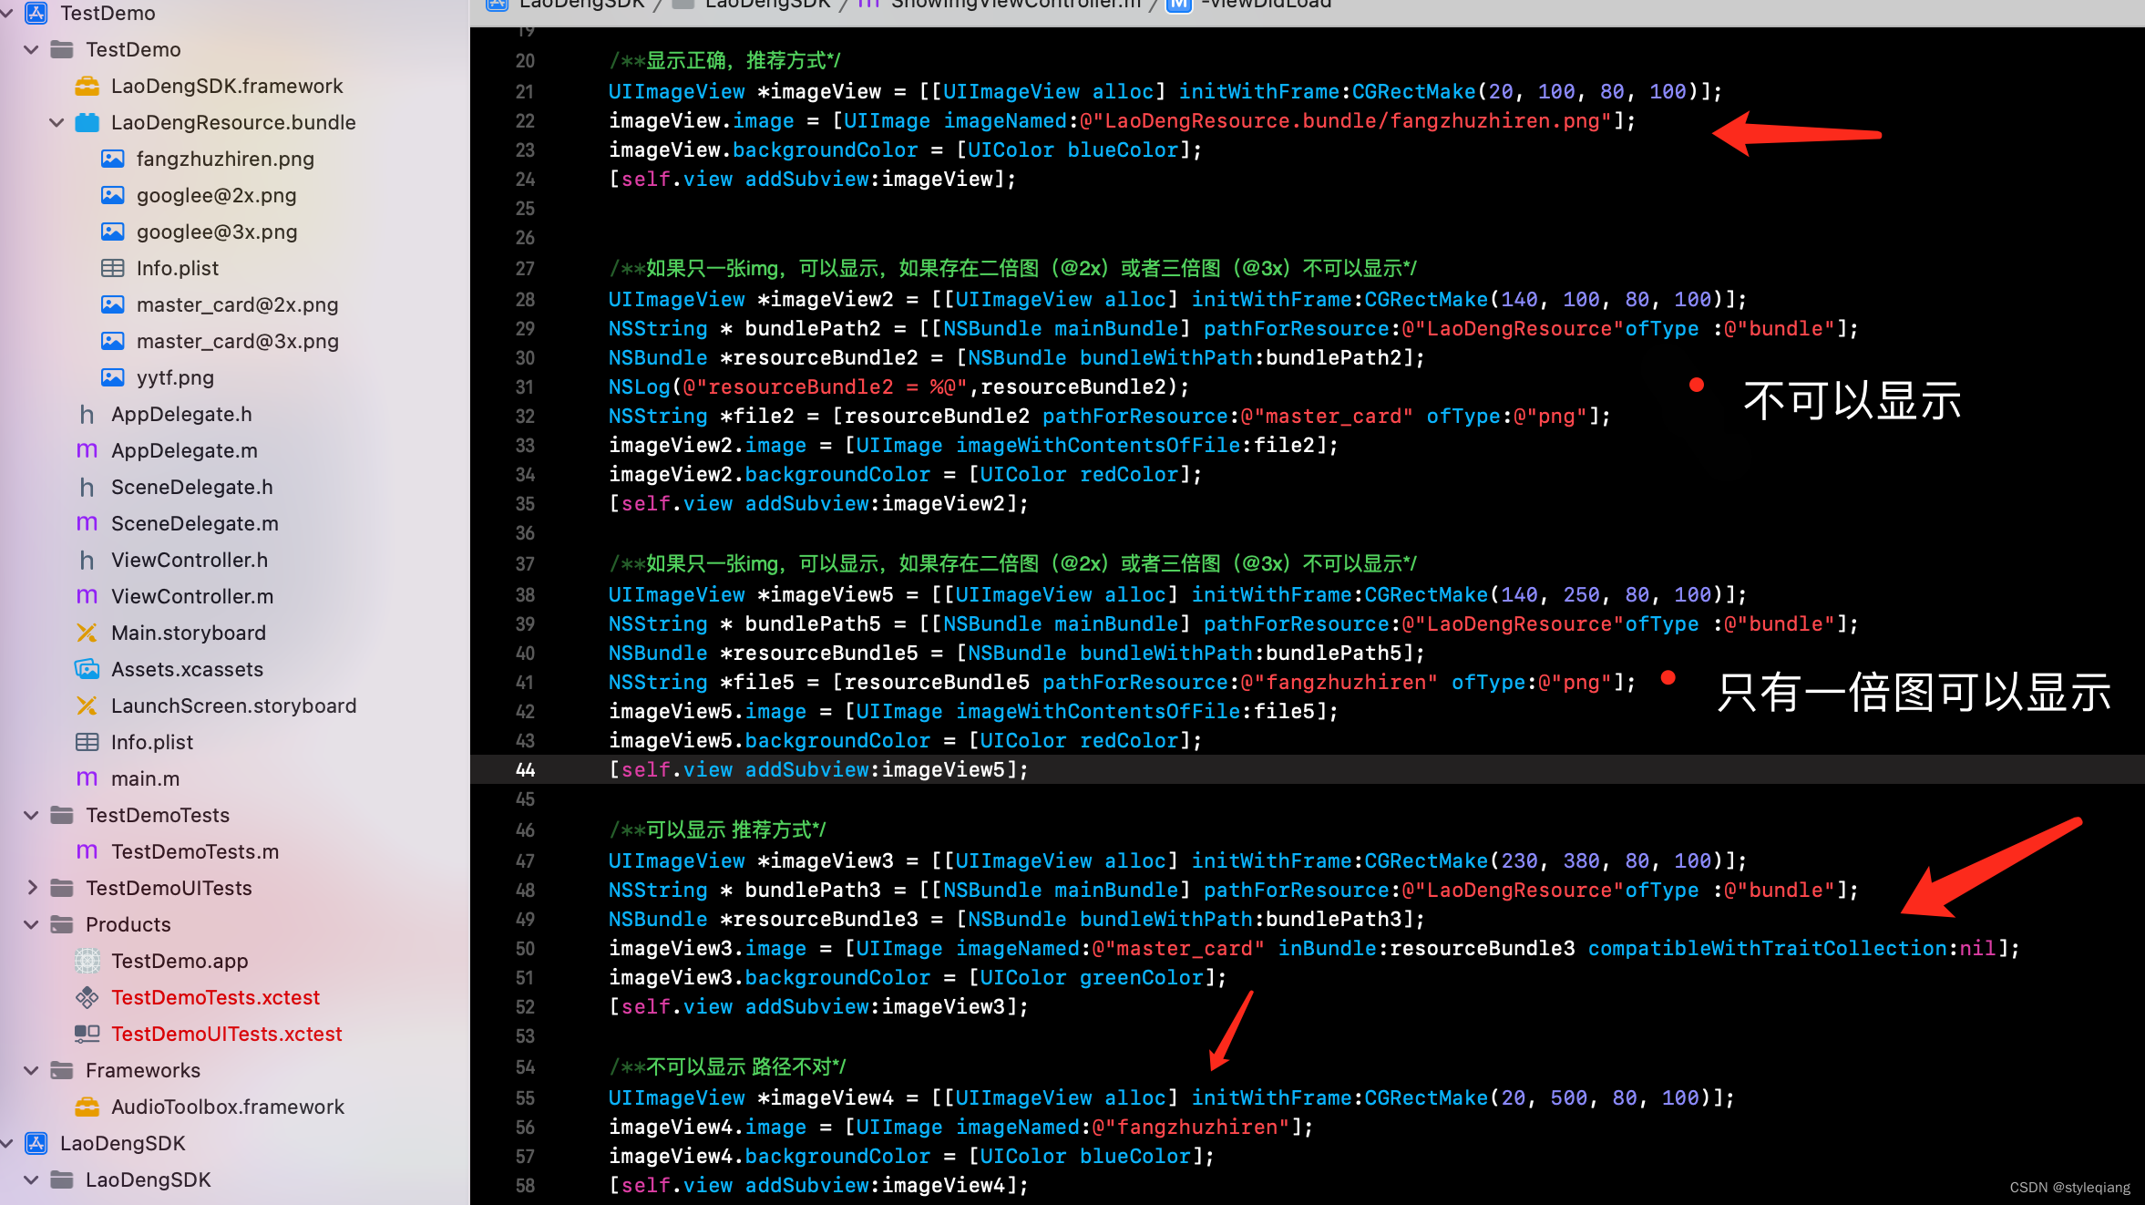The height and width of the screenshot is (1205, 2145).
Task: Expand the TestDemoUITests group
Action: 31,889
